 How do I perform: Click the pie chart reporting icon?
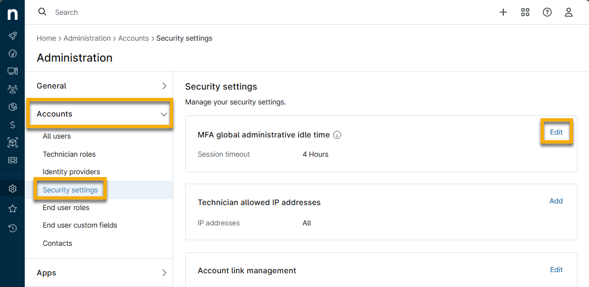[12, 107]
